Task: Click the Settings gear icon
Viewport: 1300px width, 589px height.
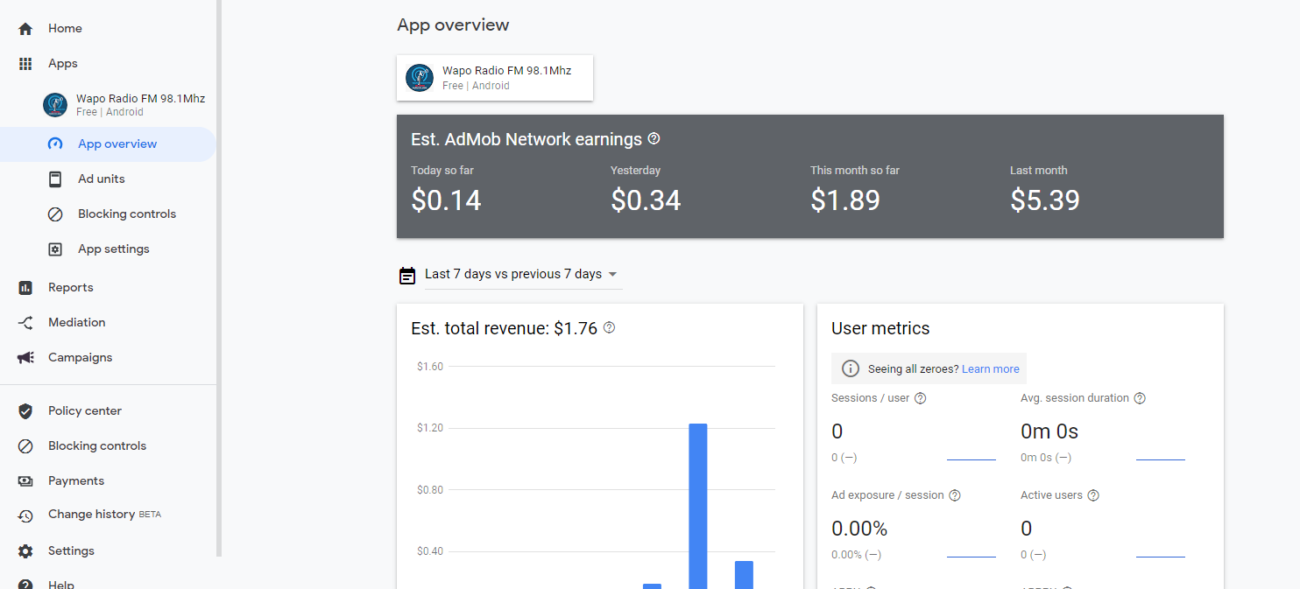Action: point(25,551)
